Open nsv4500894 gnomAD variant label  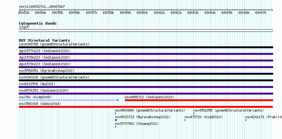150,110
